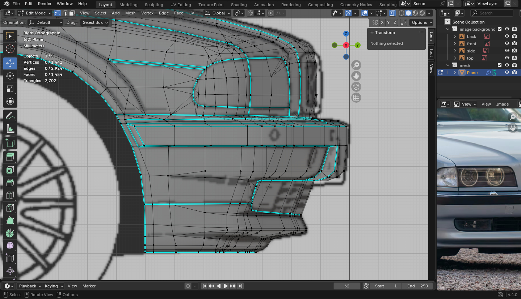Viewport: 521px width, 299px height.
Task: Open the Global transform orientation dropdown
Action: pos(217,13)
